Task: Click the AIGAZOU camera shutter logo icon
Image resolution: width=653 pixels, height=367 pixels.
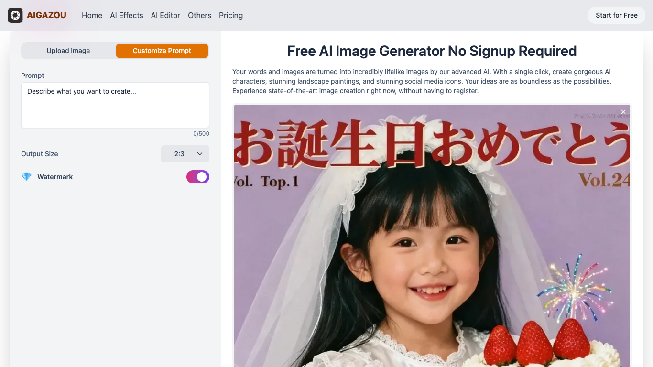Action: [15, 15]
